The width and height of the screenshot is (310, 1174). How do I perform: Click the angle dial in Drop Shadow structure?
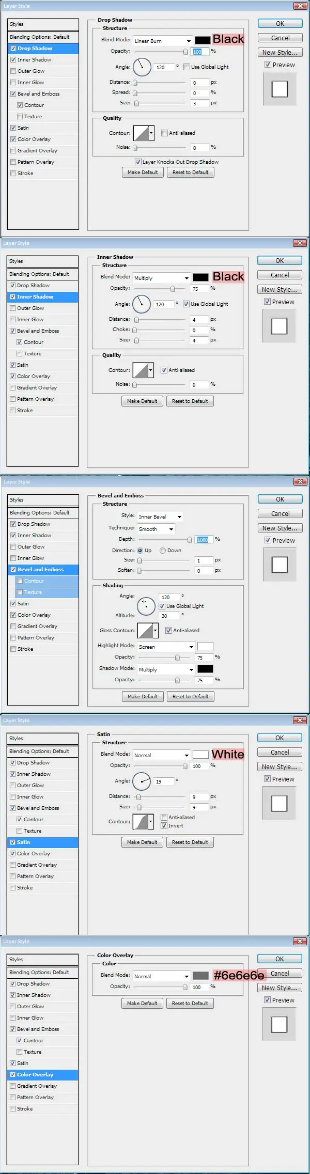click(142, 67)
